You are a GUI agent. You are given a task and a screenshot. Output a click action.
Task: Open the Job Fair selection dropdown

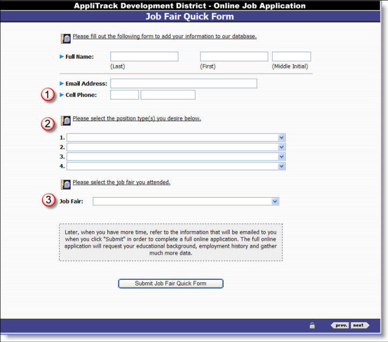point(185,201)
